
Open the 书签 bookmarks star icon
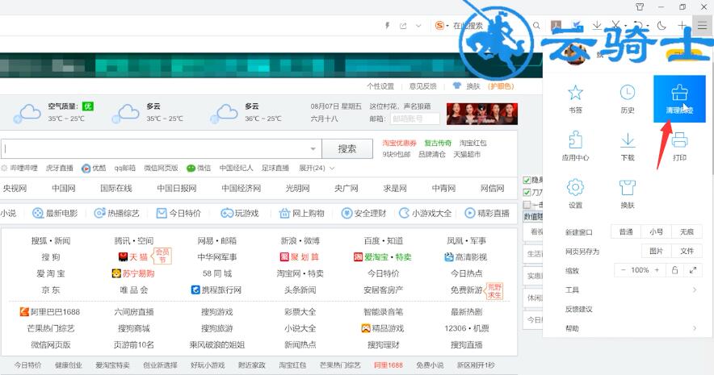click(576, 93)
